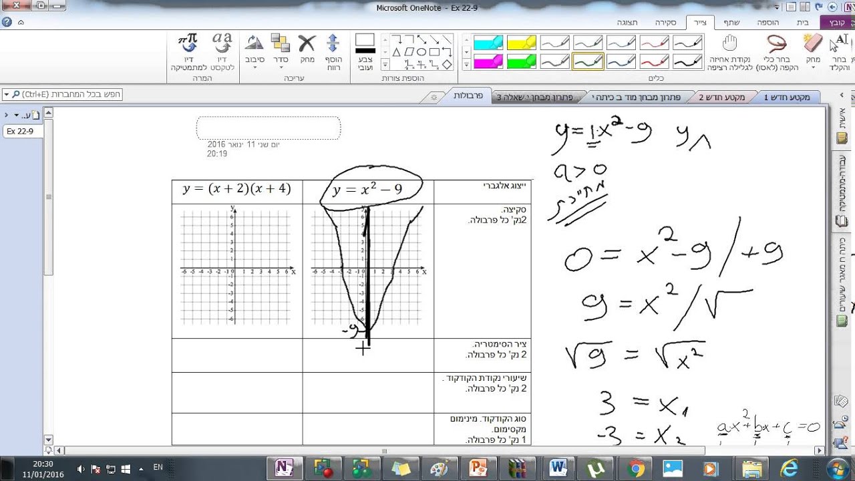Select the Lasso Select tool
Screen dimensions: 855x481
pyautogui.click(x=777, y=52)
